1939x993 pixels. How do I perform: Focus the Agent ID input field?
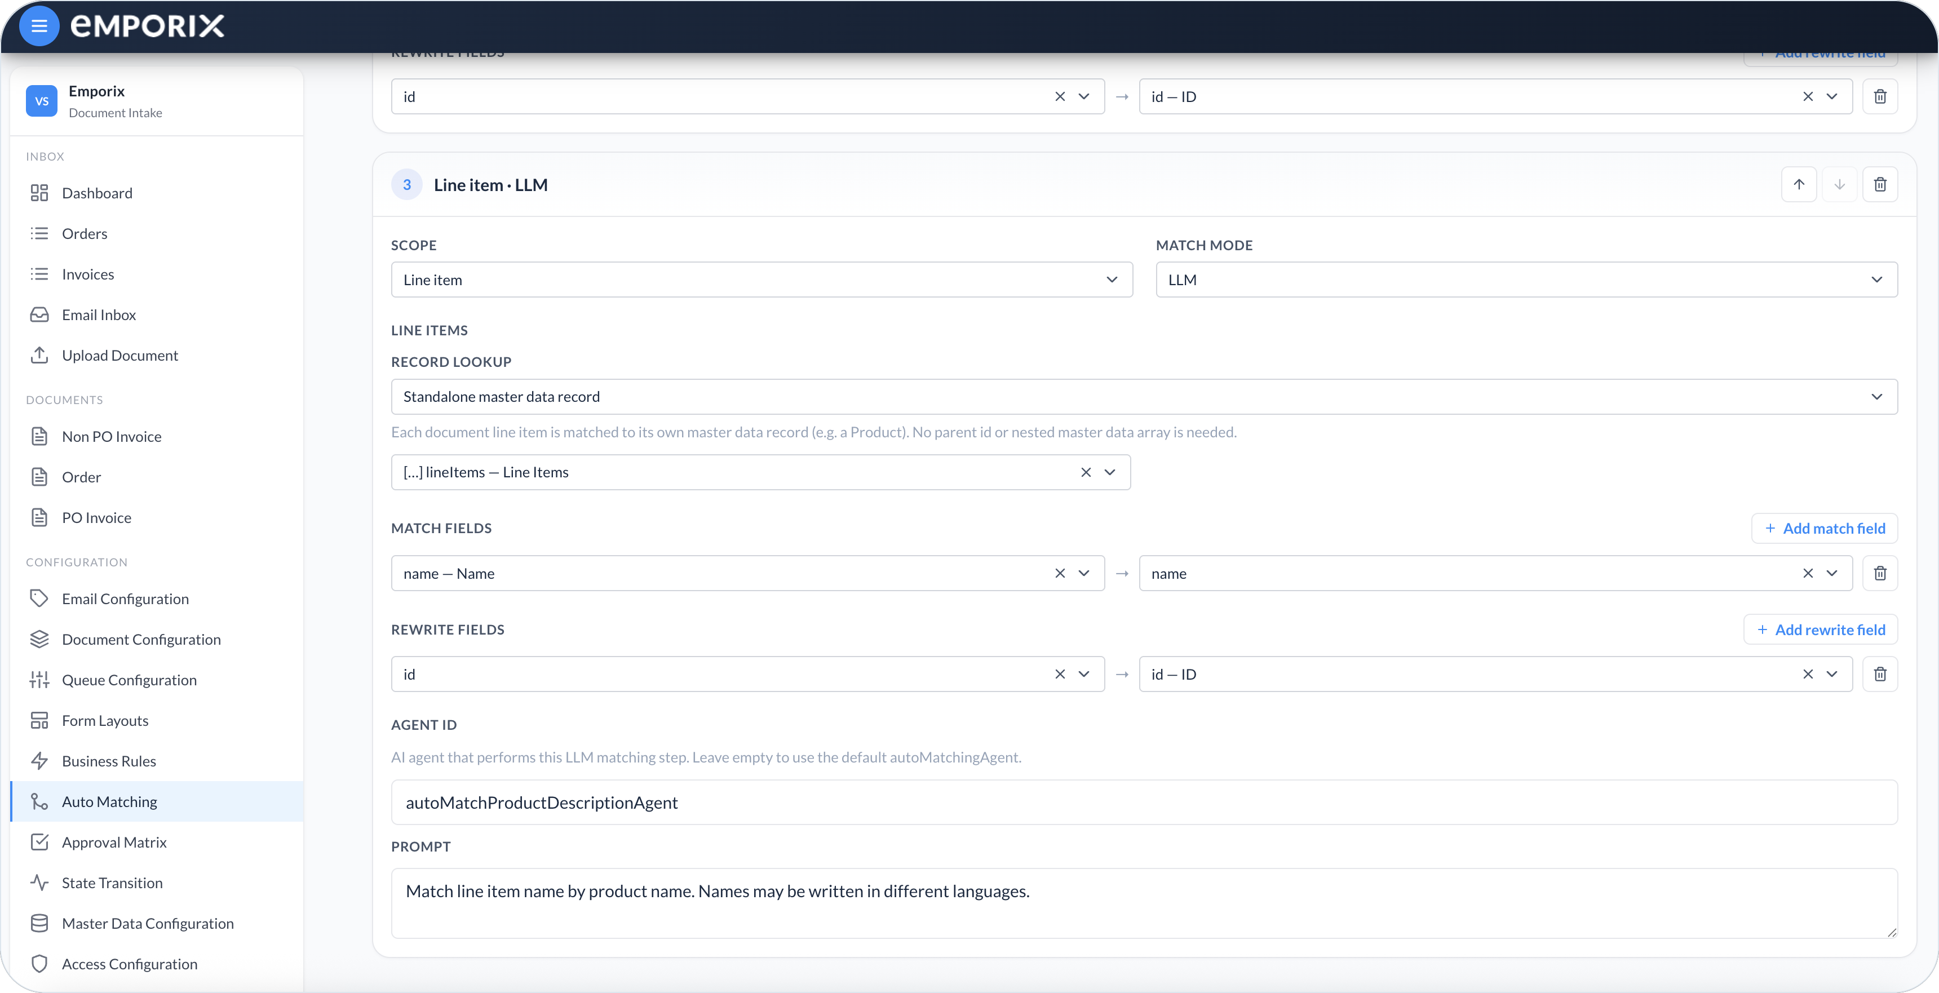point(1144,803)
